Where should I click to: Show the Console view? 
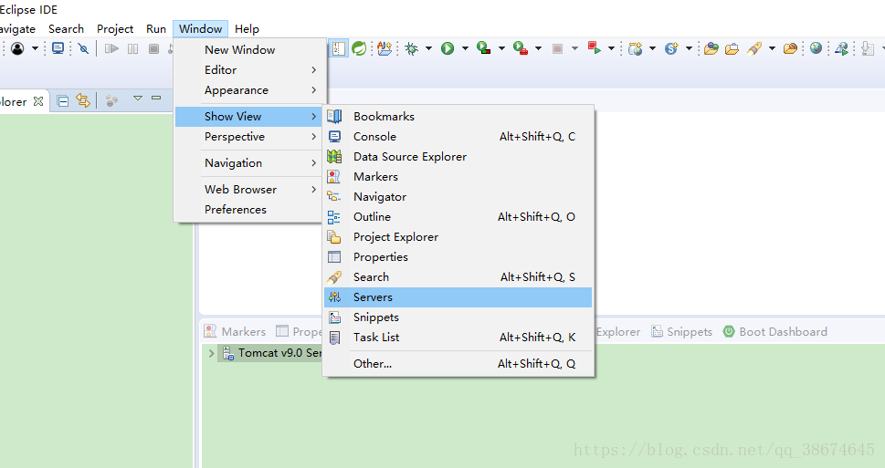tap(458, 137)
